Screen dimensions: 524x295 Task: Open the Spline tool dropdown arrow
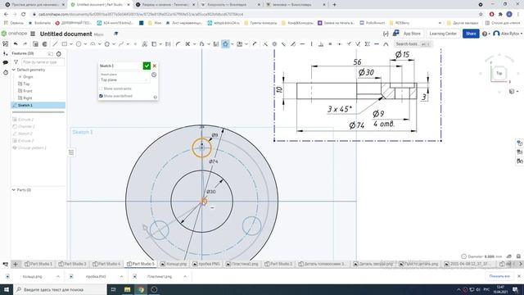(x=128, y=44)
